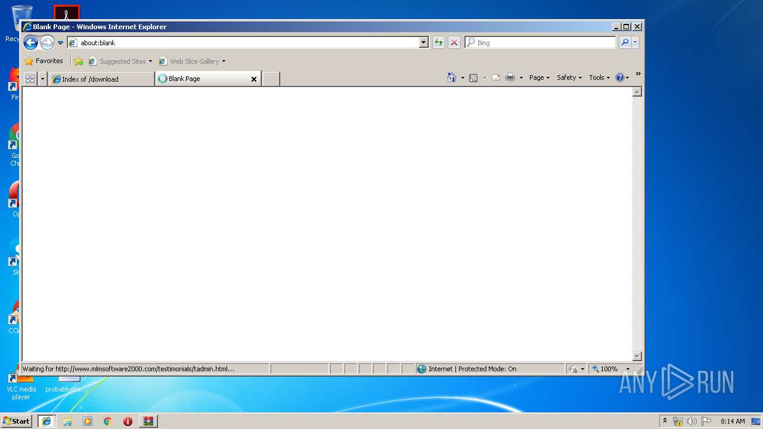The height and width of the screenshot is (429, 763).
Task: Click the Read Mail icon
Action: coord(495,77)
